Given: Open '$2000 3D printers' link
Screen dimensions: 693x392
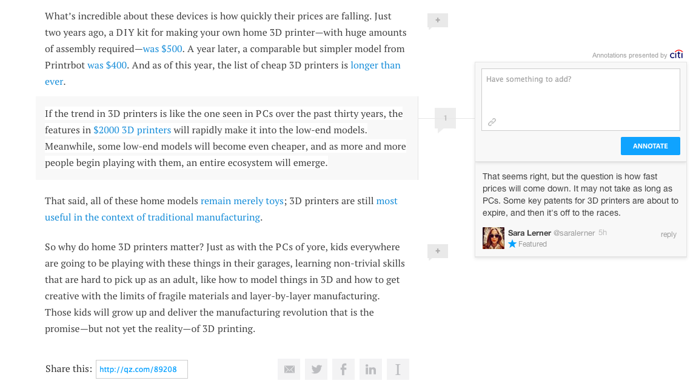Looking at the screenshot, I should coord(132,130).
